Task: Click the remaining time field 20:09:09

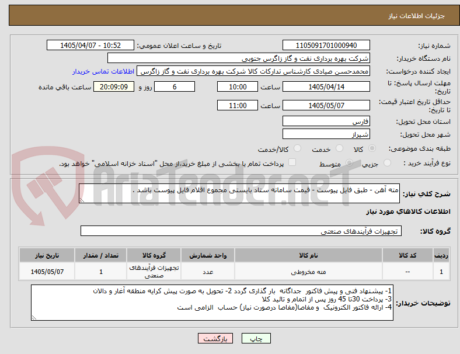Action: (x=114, y=86)
